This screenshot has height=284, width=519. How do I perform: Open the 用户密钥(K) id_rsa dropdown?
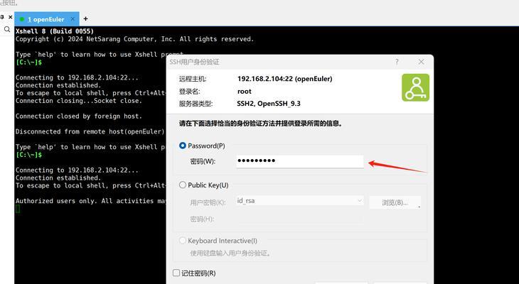coord(300,201)
